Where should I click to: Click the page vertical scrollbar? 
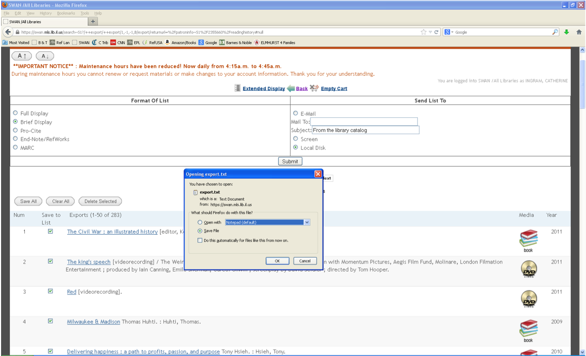[582, 202]
